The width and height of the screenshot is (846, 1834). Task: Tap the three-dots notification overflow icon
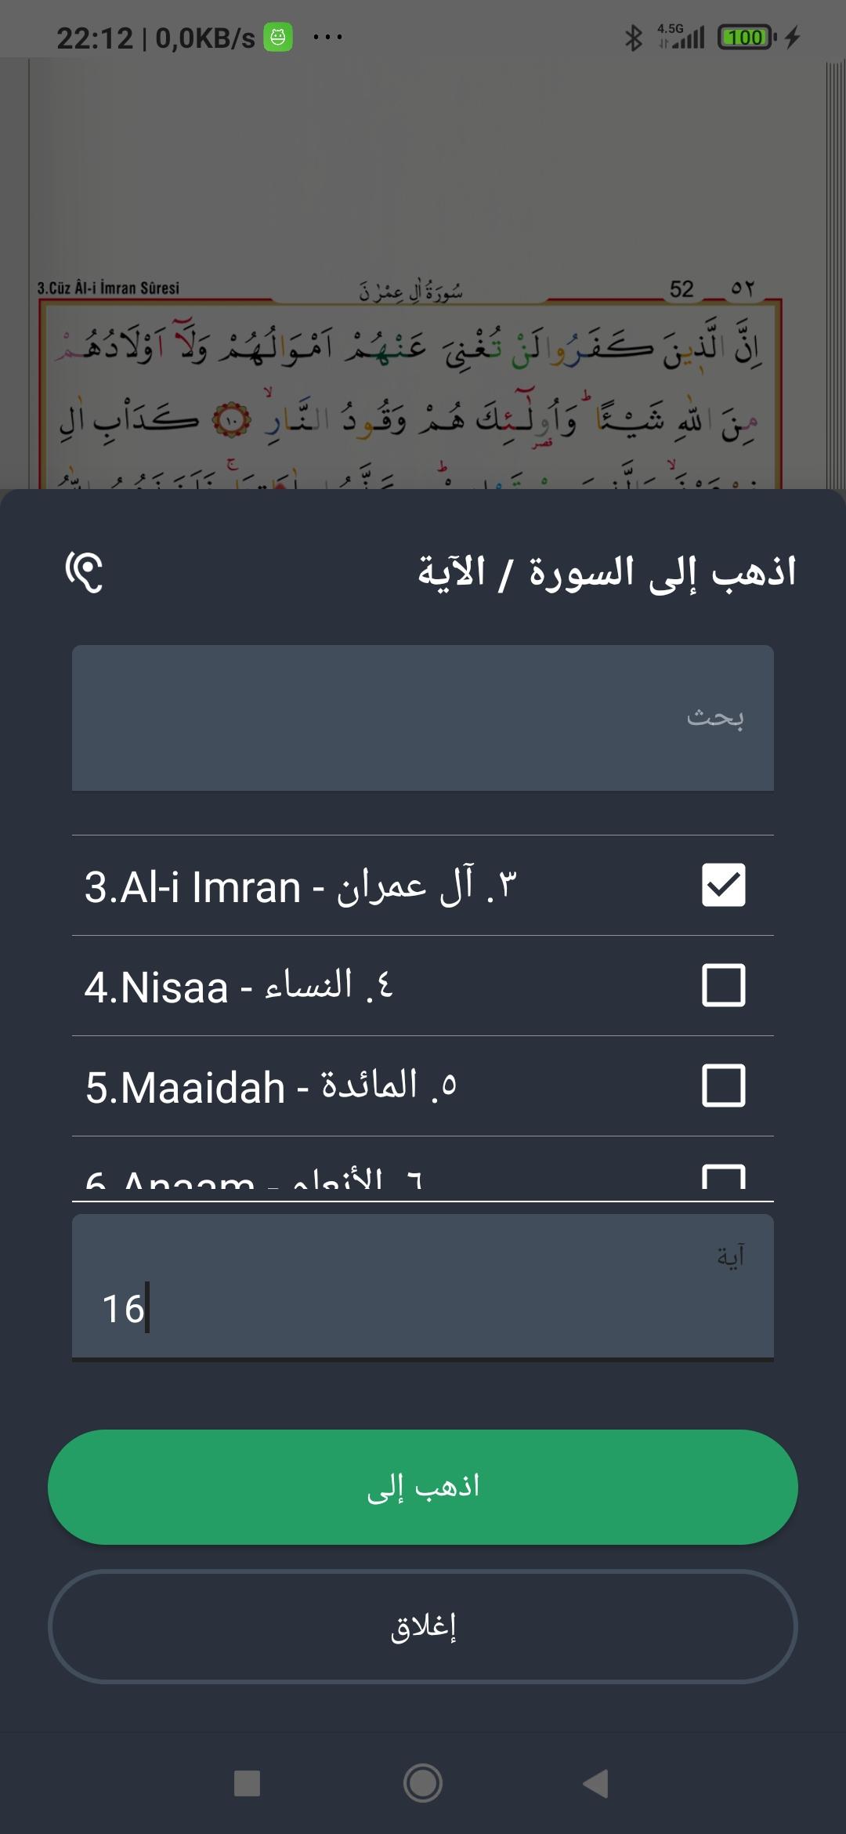(x=327, y=37)
